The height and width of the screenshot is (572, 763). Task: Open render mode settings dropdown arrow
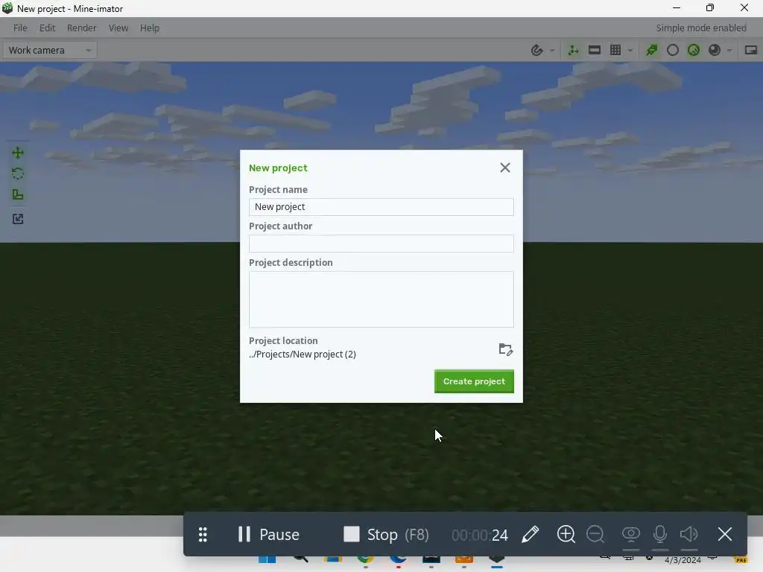729,51
